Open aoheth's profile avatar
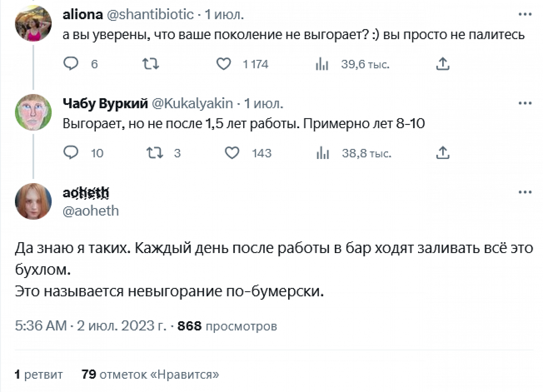The width and height of the screenshot is (543, 392). point(33,201)
